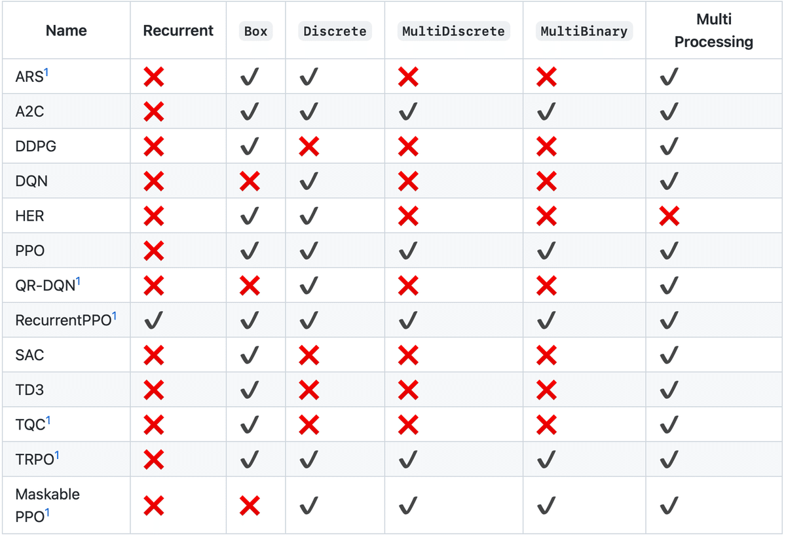
Task: Click the Recurrent column header
Action: pos(178,31)
